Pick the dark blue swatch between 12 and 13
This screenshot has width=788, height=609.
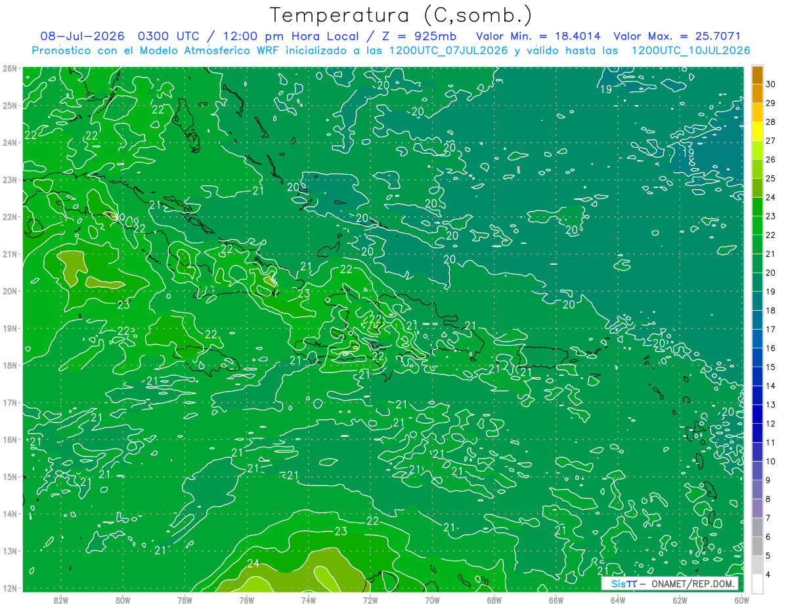click(x=757, y=414)
